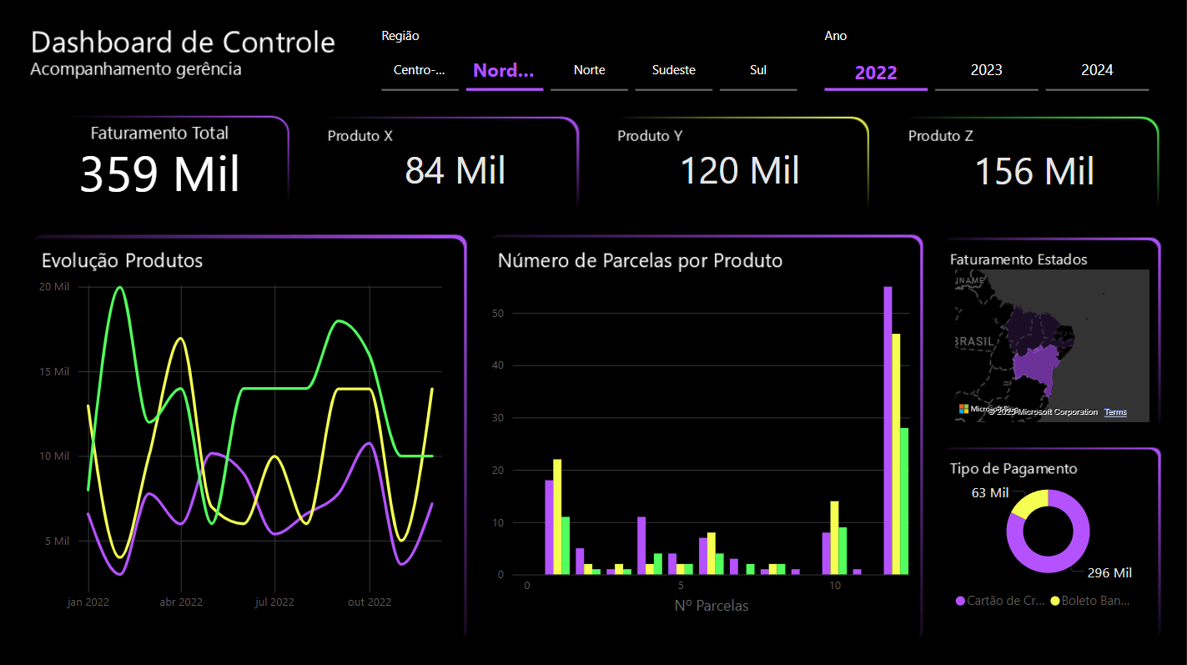Image resolution: width=1187 pixels, height=665 pixels.
Task: Choose year 2023 in Ano slicer
Action: (987, 71)
